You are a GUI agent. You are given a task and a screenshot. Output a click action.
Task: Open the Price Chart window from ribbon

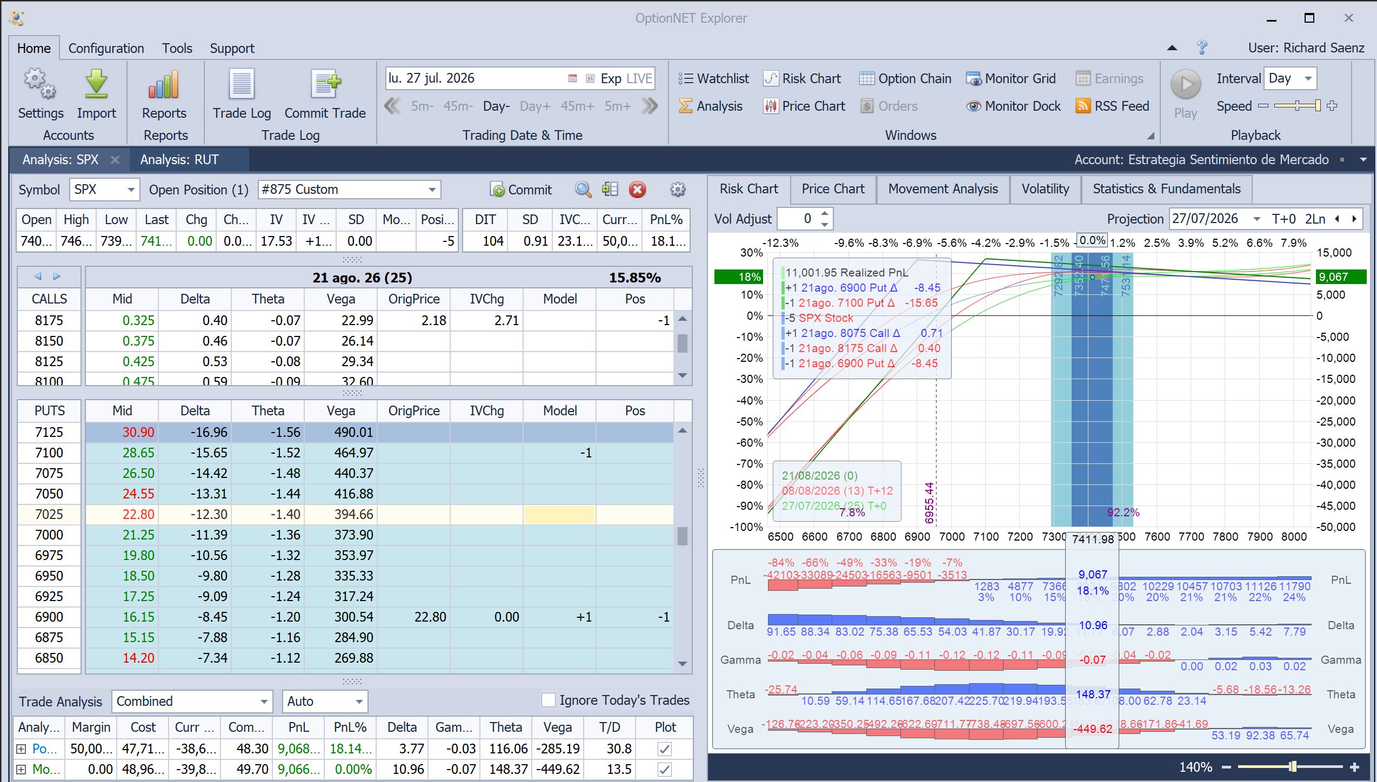804,106
